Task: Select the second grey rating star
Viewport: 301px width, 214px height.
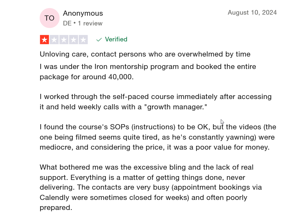Action: pyautogui.click(x=54, y=40)
